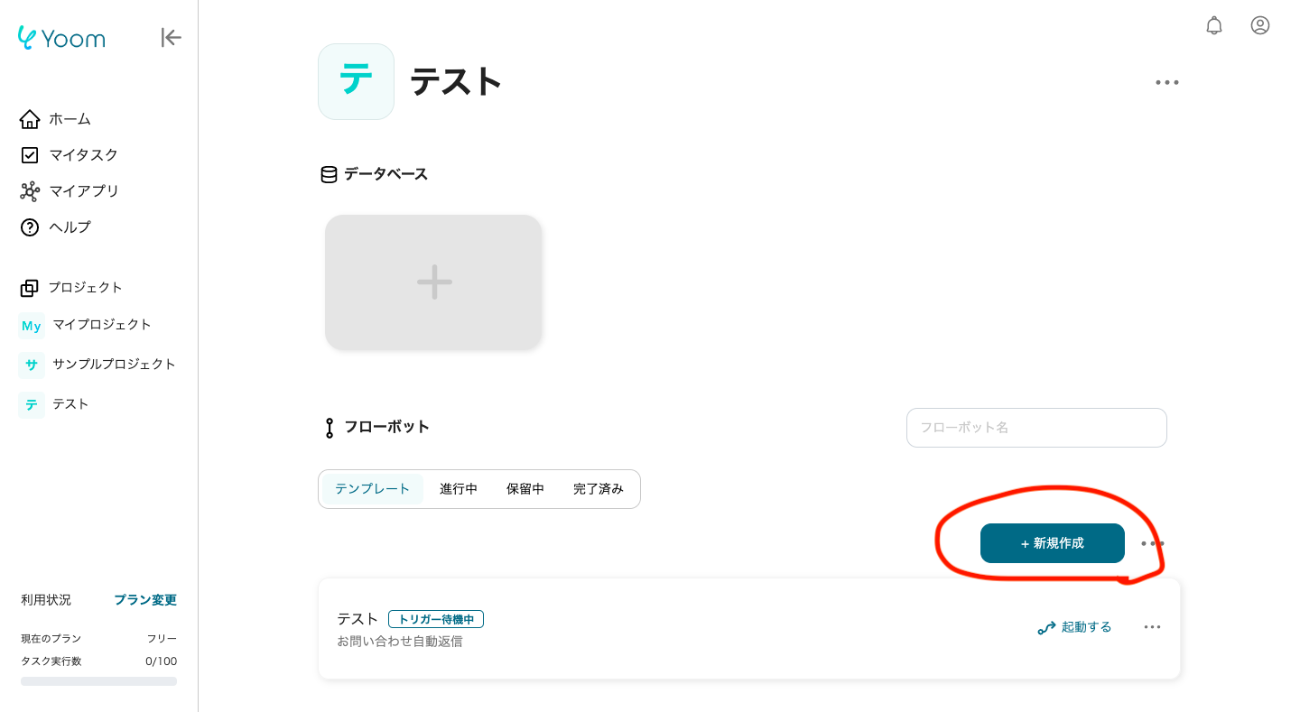Focus the フローボット名 search field
This screenshot has height=712, width=1300.
tap(1036, 428)
